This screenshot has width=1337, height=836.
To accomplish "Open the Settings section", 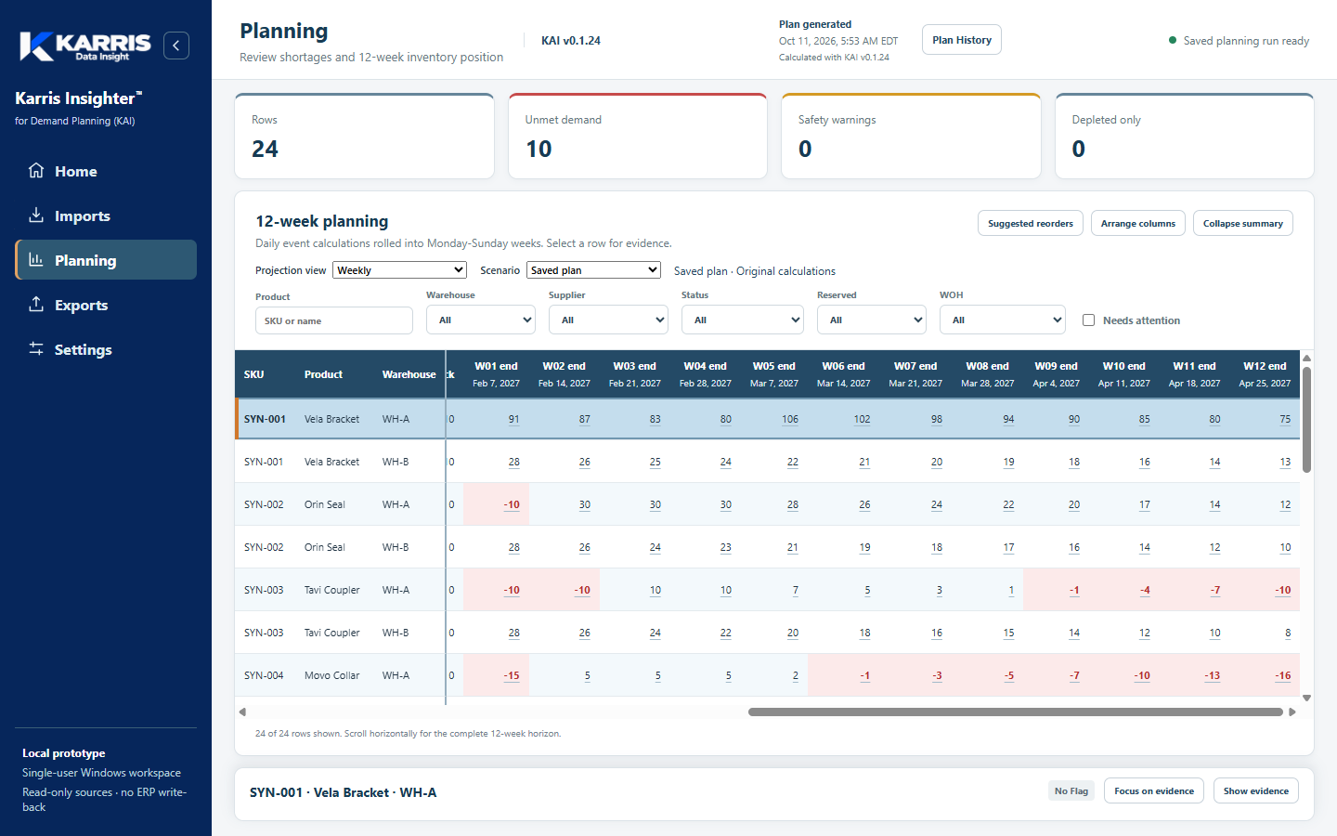I will [106, 349].
